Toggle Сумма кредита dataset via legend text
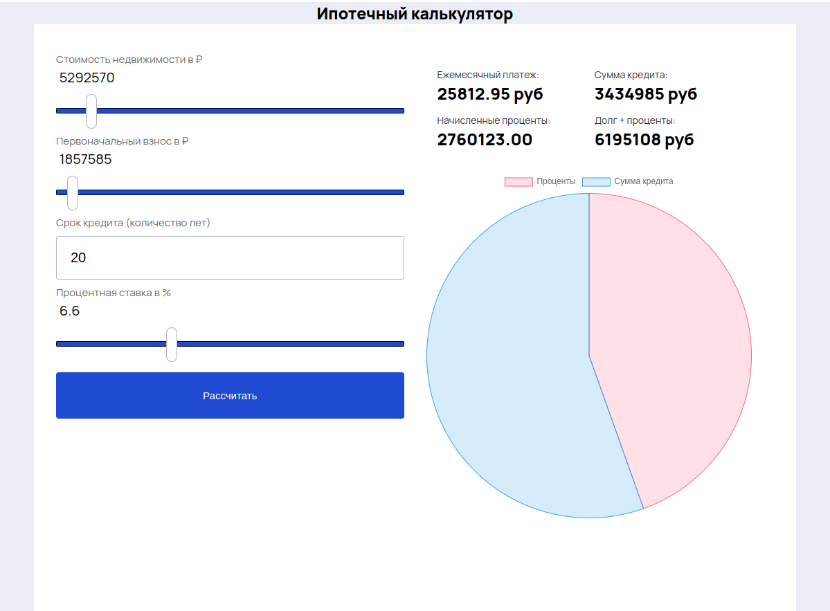This screenshot has width=830, height=611. [643, 181]
